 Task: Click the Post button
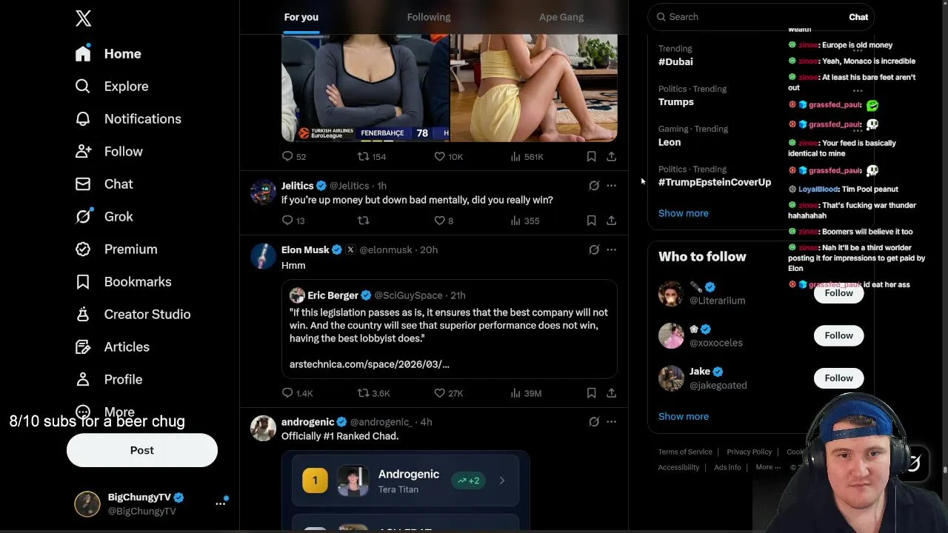coord(142,450)
